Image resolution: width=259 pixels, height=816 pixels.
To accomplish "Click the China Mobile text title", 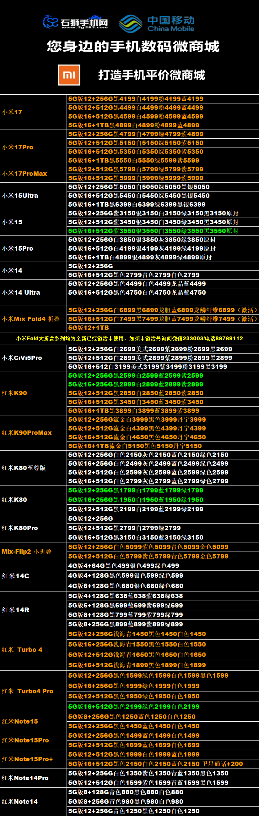I will [171, 24].
